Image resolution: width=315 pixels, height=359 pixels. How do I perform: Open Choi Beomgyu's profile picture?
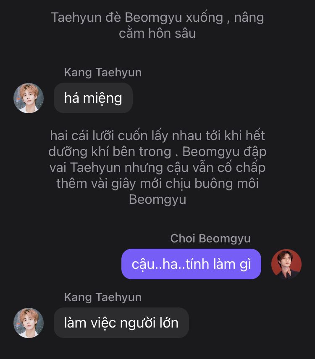tap(286, 264)
